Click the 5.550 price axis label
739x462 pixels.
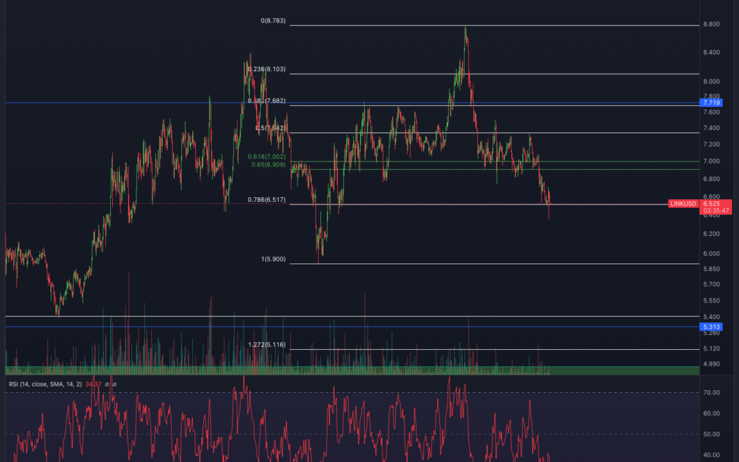click(711, 300)
